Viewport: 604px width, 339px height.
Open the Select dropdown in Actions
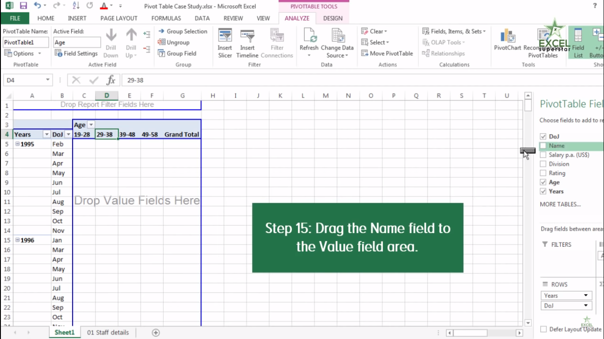tap(375, 42)
